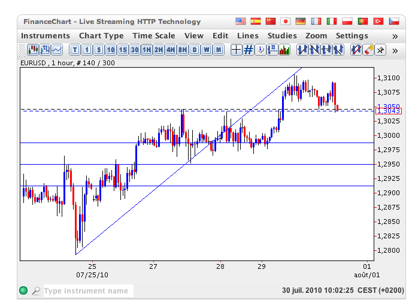Select the line chart type icon
The image size is (409, 303).
click(x=57, y=50)
